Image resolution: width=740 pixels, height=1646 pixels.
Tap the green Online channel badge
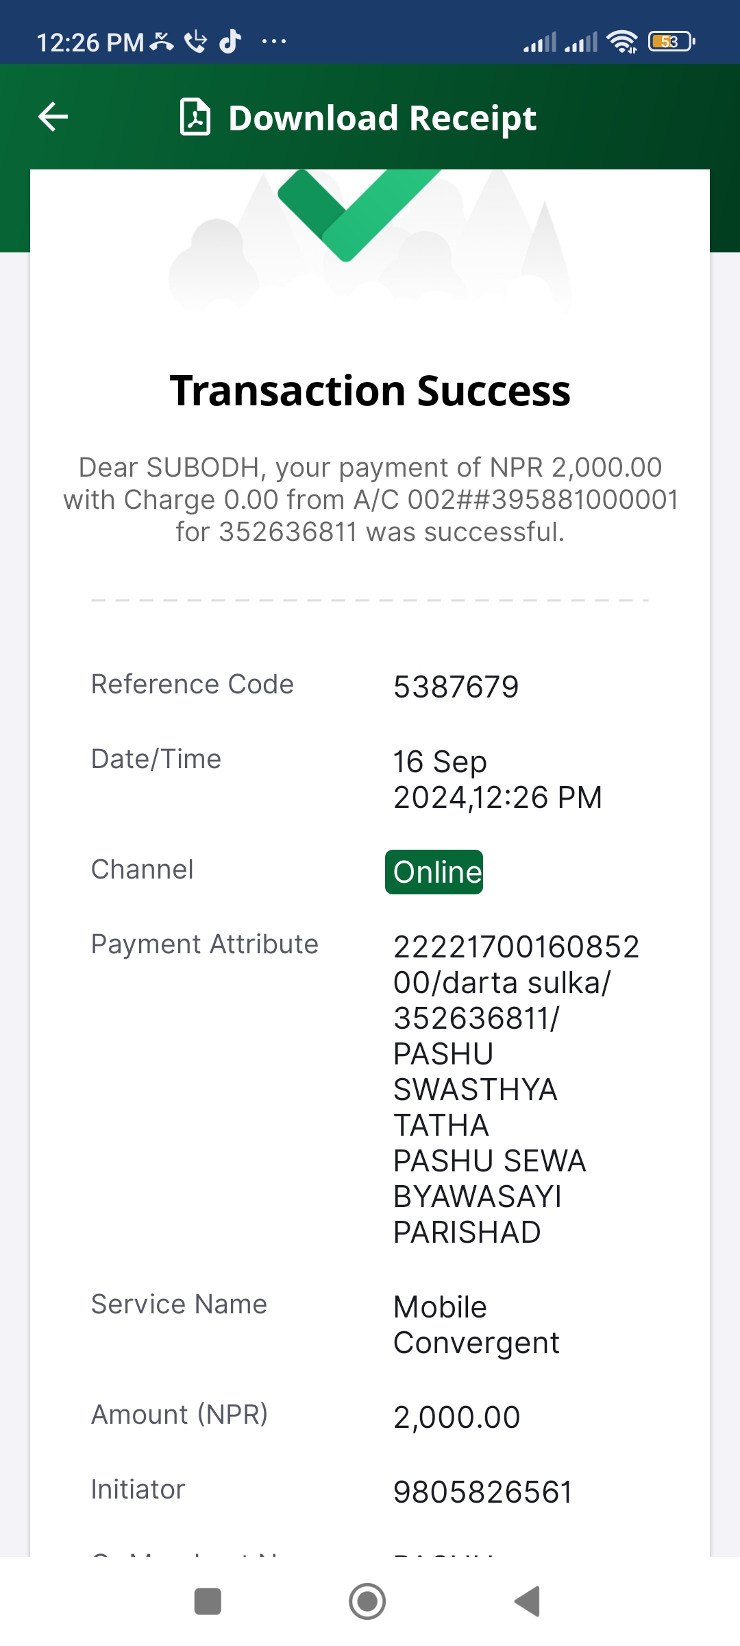click(x=434, y=872)
